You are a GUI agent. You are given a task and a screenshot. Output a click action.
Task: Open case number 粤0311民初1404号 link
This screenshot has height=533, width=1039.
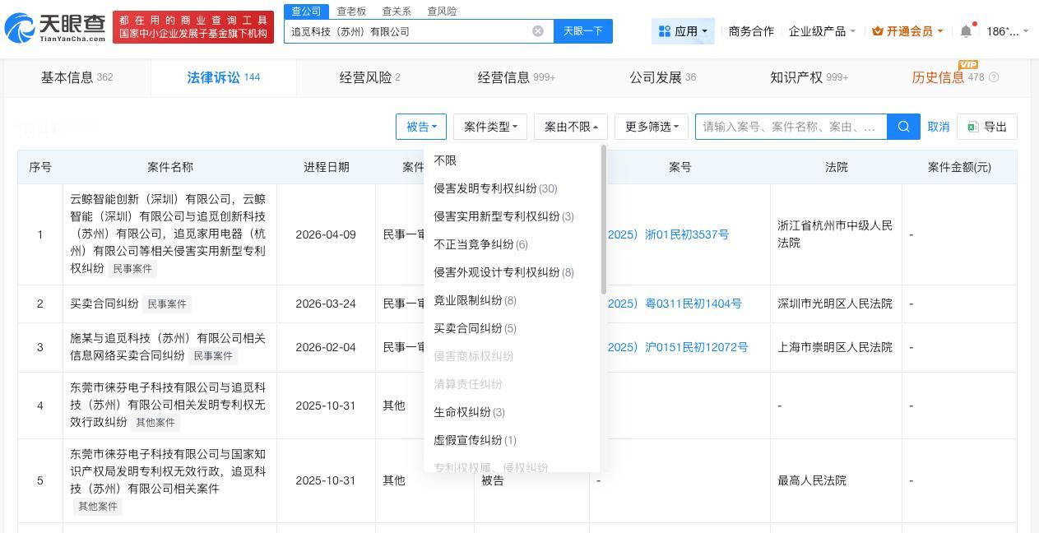tap(675, 304)
